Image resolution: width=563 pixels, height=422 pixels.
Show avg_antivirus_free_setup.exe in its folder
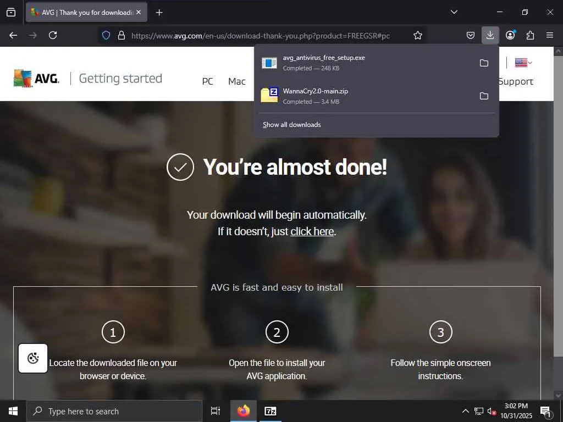(x=484, y=63)
